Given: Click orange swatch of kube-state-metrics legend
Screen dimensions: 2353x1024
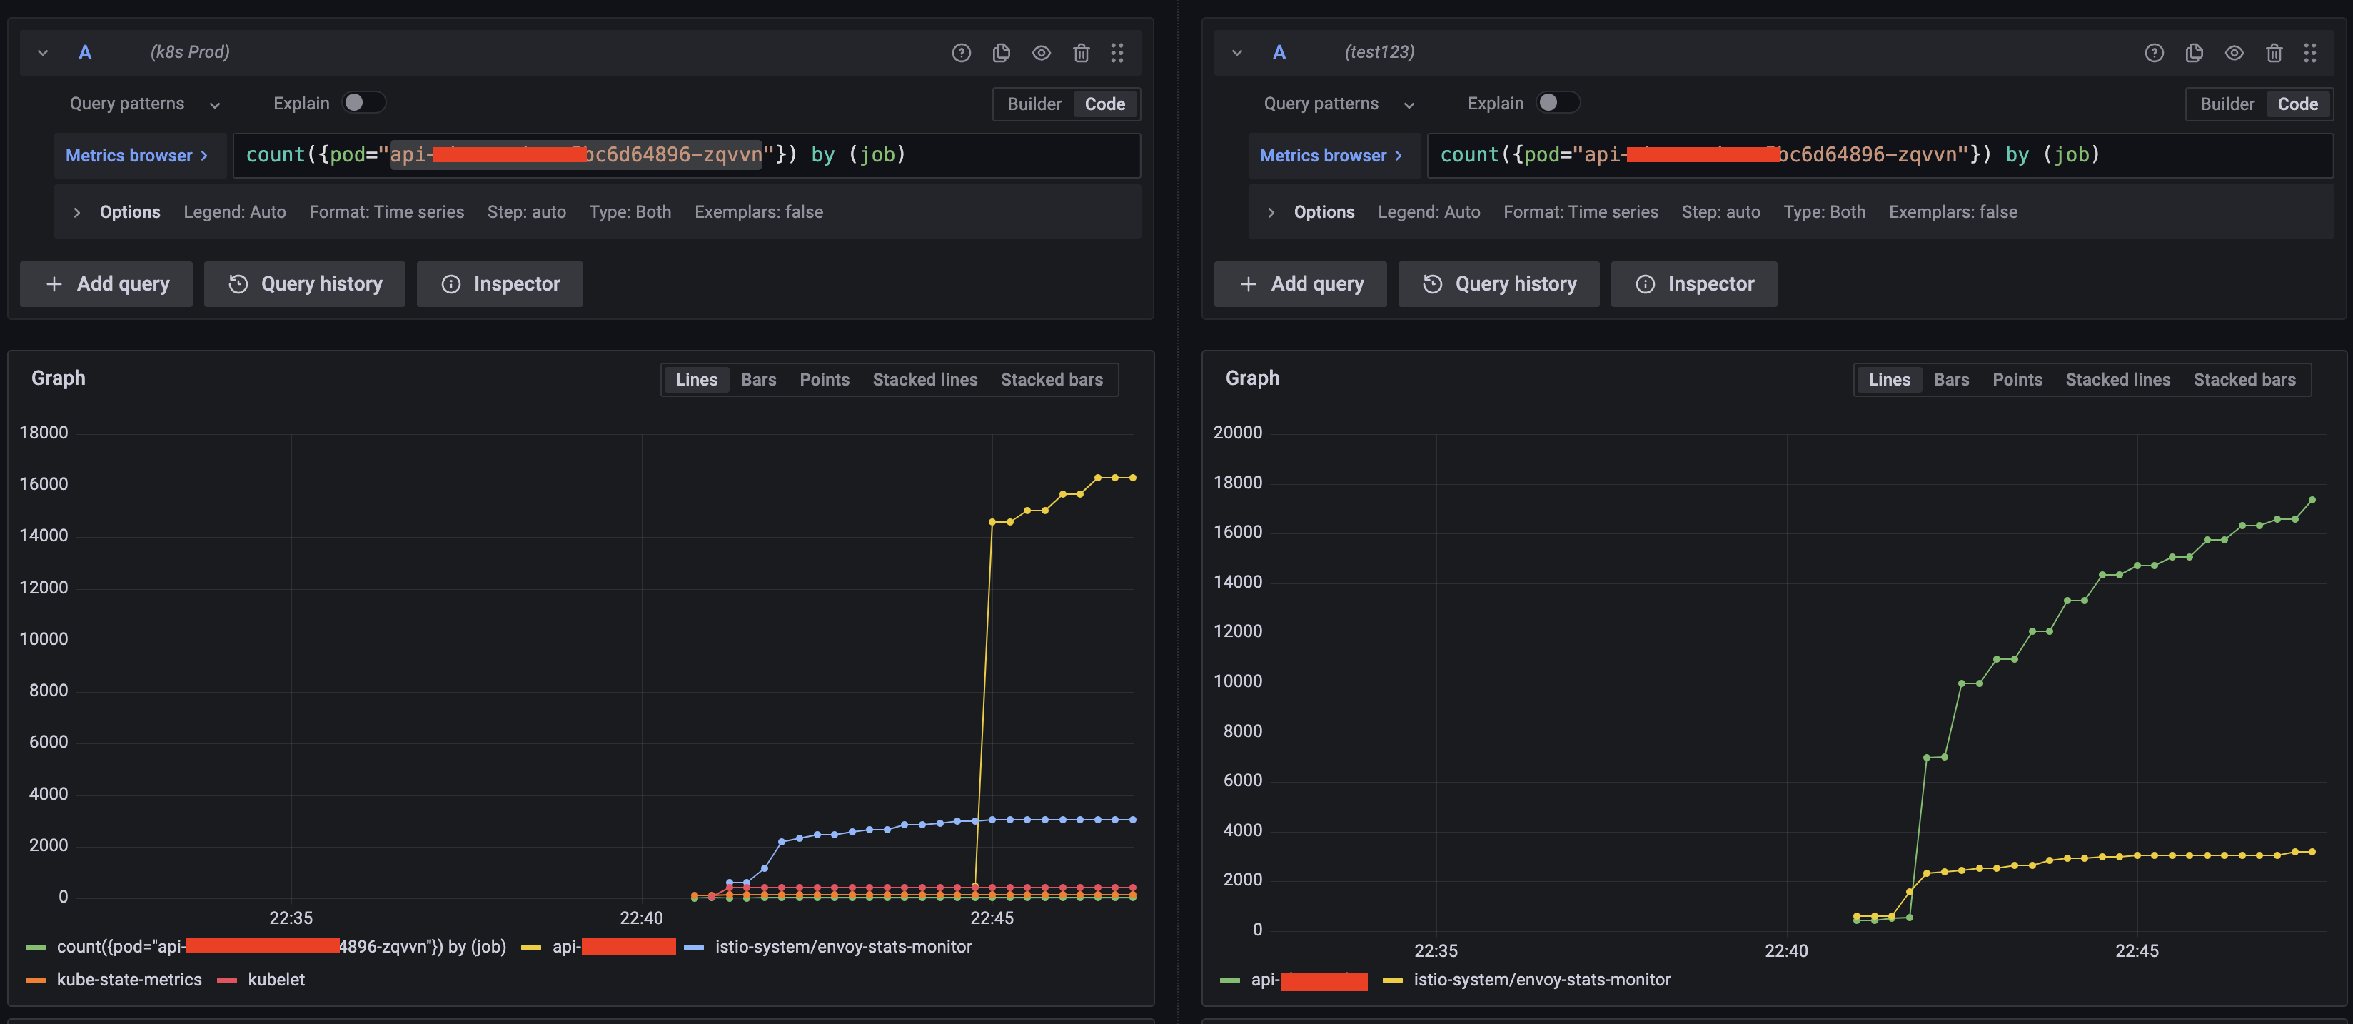Looking at the screenshot, I should click(36, 981).
